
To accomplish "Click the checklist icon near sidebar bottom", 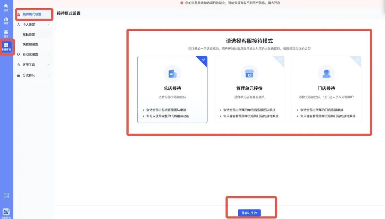I will pyautogui.click(x=6, y=195).
